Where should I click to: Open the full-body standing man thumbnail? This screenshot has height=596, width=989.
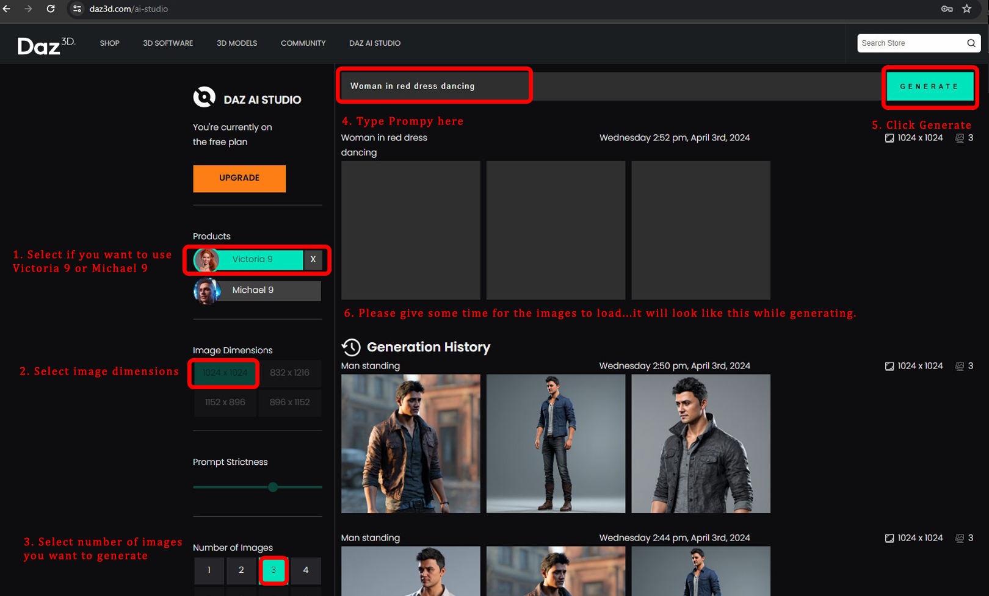click(x=556, y=443)
